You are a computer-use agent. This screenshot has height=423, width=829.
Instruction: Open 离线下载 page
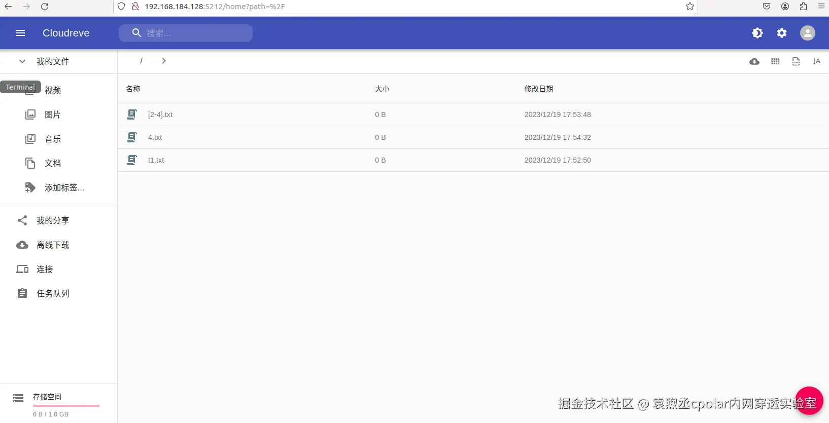click(x=53, y=245)
